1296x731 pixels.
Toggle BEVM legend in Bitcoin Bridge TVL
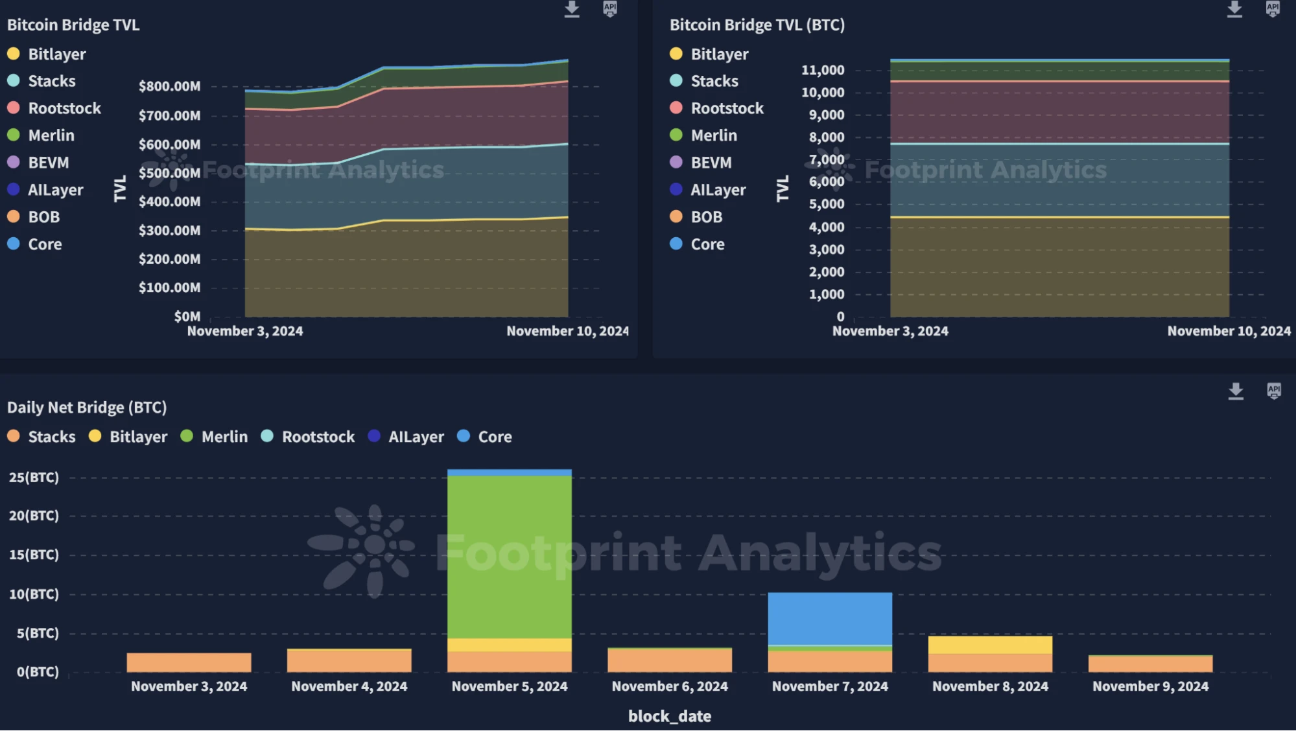pos(38,163)
